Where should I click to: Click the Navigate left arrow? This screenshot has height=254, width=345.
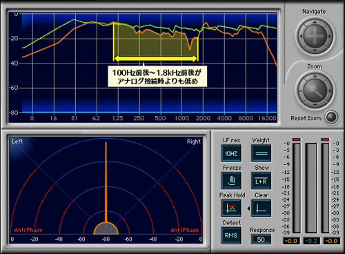click(301, 37)
